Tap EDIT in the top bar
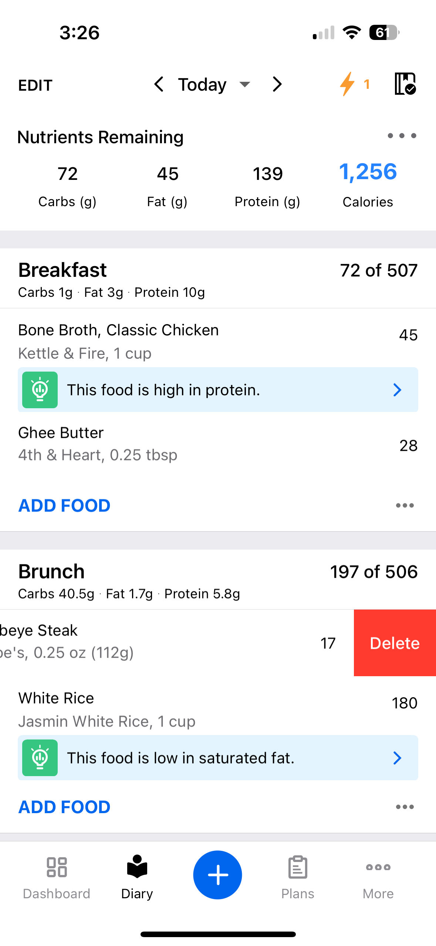The width and height of the screenshot is (436, 946). [36, 85]
